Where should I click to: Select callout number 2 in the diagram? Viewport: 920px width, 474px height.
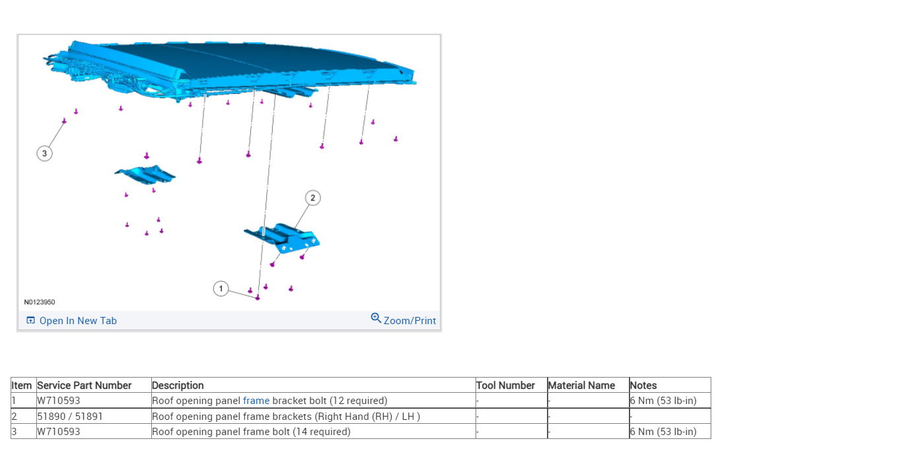[312, 197]
